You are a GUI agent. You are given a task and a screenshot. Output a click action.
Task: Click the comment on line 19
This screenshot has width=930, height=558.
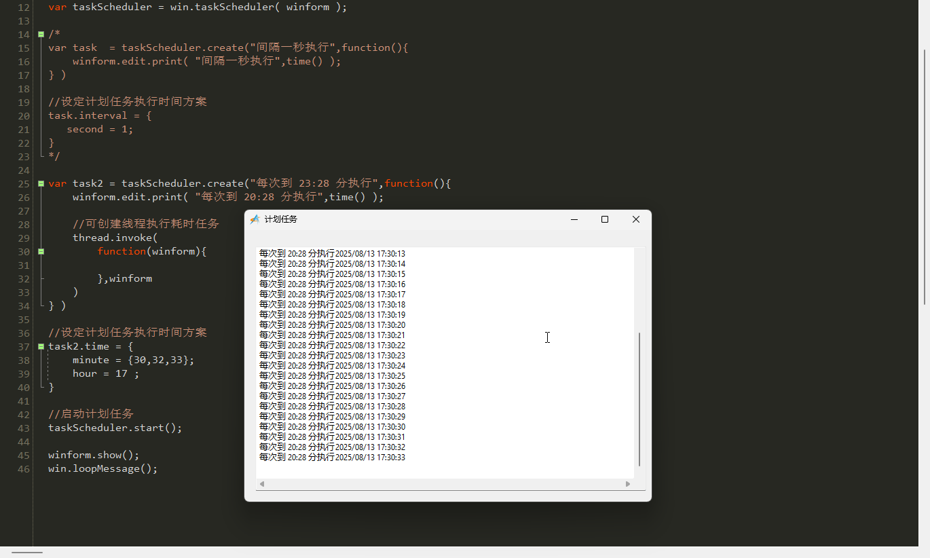coord(128,102)
